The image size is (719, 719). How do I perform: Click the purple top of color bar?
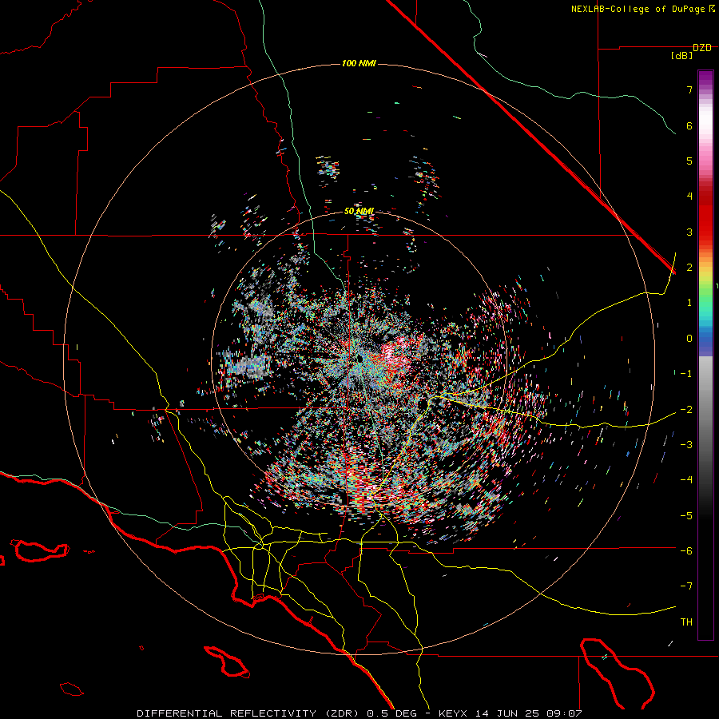[x=705, y=78]
